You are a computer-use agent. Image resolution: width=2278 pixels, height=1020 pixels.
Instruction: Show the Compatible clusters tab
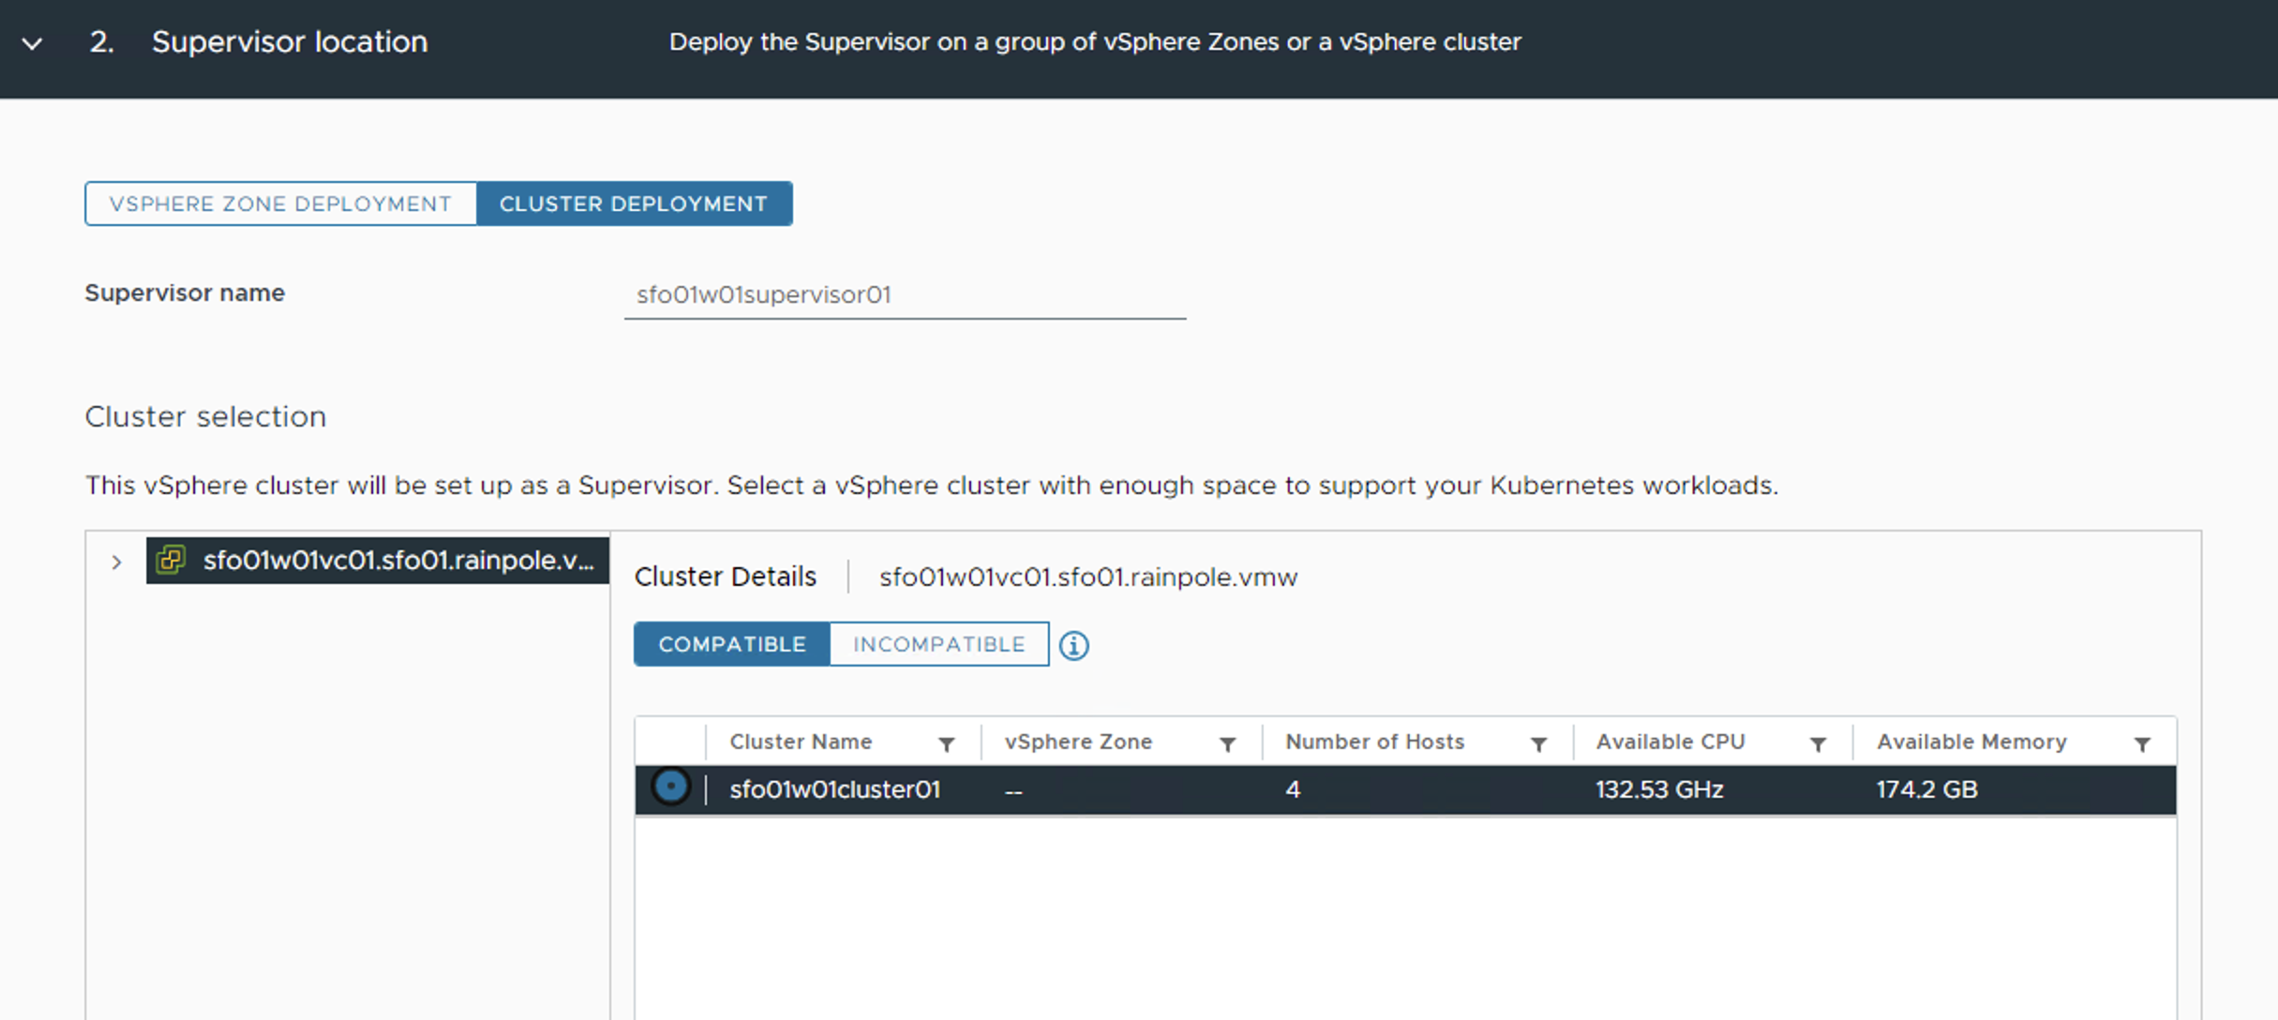click(732, 644)
